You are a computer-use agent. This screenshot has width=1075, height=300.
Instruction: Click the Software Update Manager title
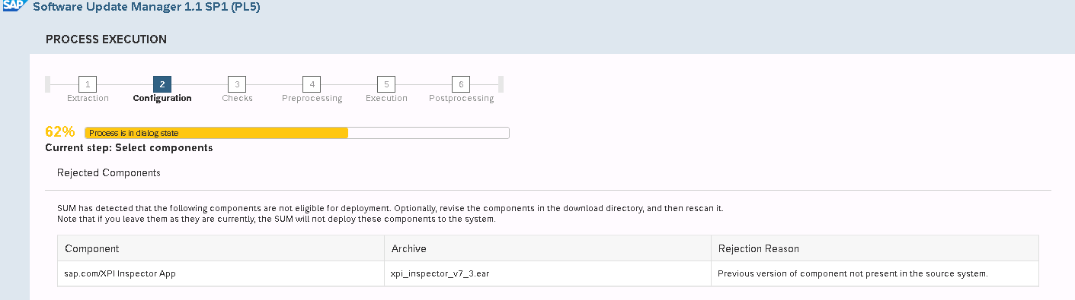(x=147, y=8)
